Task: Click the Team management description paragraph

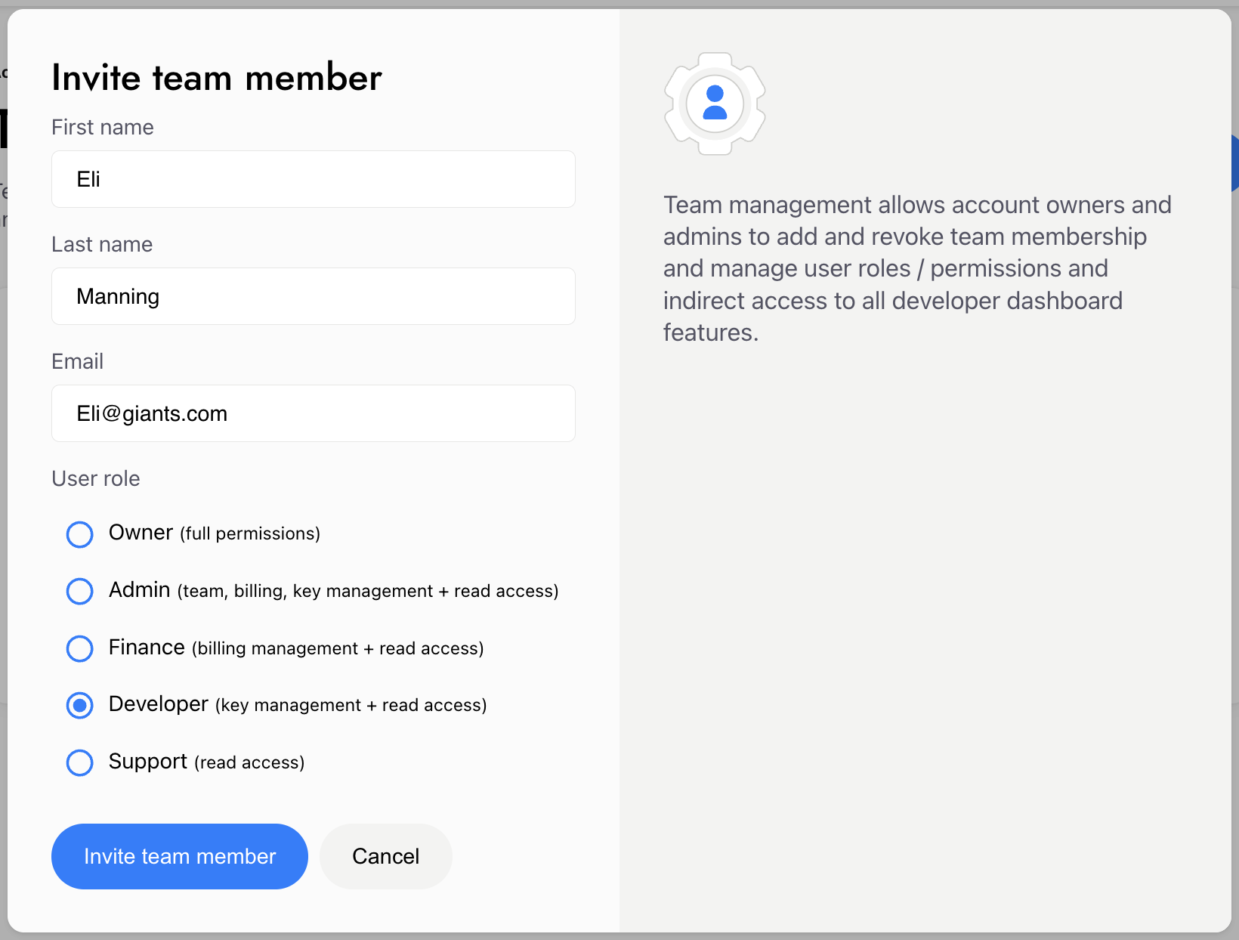Action: [917, 268]
